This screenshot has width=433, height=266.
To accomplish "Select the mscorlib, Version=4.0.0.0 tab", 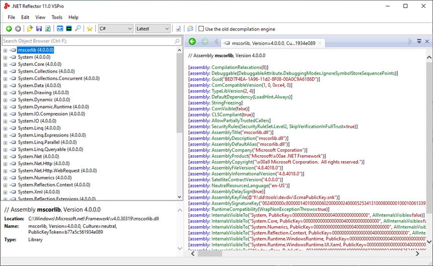I will 273,43.
